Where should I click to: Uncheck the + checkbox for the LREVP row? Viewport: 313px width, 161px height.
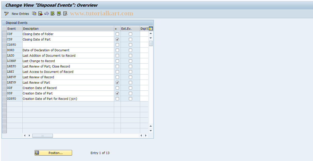pos(117,82)
